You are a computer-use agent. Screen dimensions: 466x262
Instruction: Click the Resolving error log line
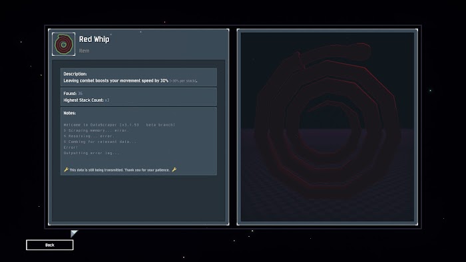[x=89, y=136]
